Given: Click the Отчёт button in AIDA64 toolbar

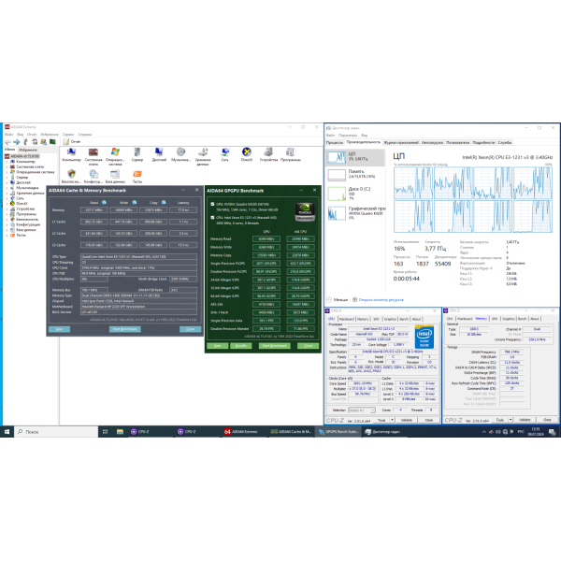Looking at the screenshot, I should pos(73,142).
